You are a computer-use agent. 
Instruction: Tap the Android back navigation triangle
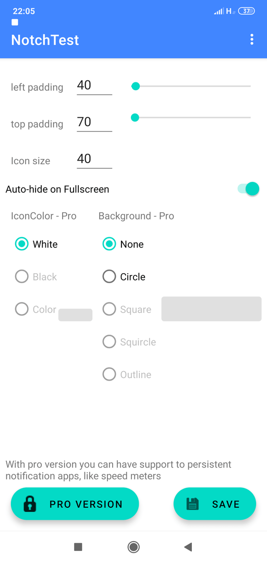[188, 547]
